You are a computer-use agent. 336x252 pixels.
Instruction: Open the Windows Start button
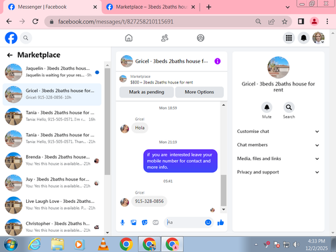click(x=10, y=244)
